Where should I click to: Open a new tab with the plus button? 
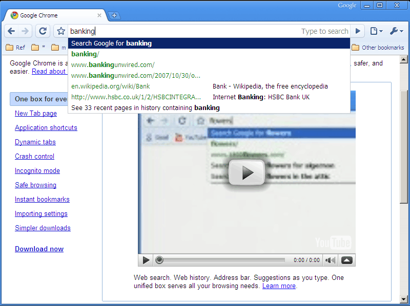click(114, 15)
